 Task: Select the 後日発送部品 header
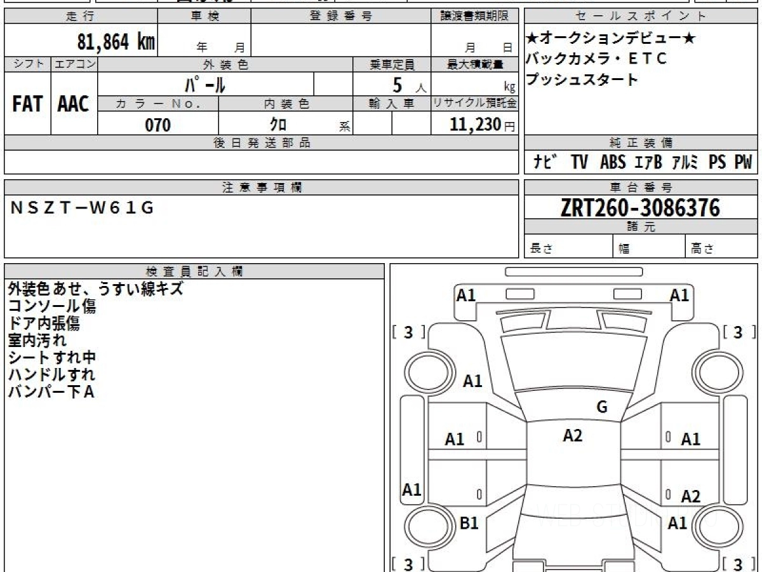262,143
